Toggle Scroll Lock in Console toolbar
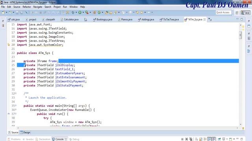The image size is (252, 141). point(201,139)
